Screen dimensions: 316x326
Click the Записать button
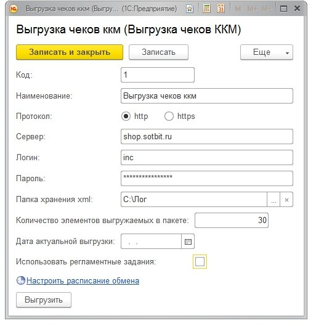(158, 52)
